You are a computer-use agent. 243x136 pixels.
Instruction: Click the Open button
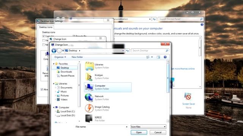coord(139,133)
